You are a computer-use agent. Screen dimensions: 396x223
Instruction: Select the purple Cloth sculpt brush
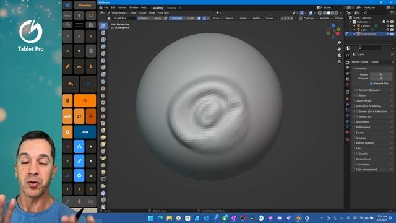103,193
